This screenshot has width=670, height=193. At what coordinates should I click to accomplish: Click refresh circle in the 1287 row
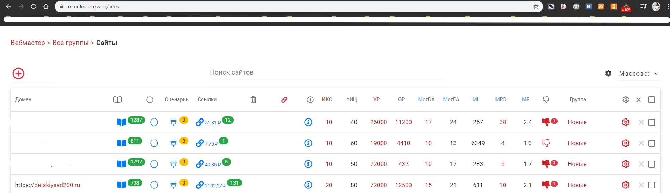(x=154, y=122)
